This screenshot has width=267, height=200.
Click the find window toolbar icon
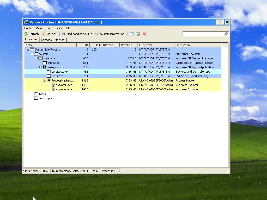[x=131, y=34]
